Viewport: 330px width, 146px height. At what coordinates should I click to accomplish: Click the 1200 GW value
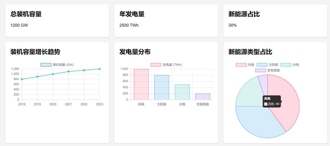point(19,25)
